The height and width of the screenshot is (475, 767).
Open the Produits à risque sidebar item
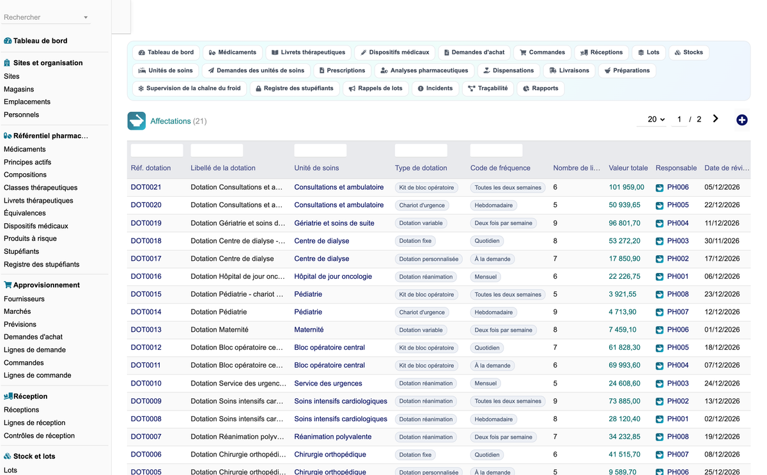pos(30,238)
